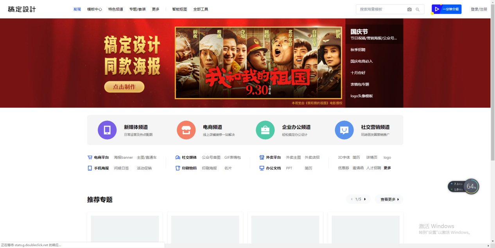Open the 优惠券 link
495x248 pixels.
(344, 168)
